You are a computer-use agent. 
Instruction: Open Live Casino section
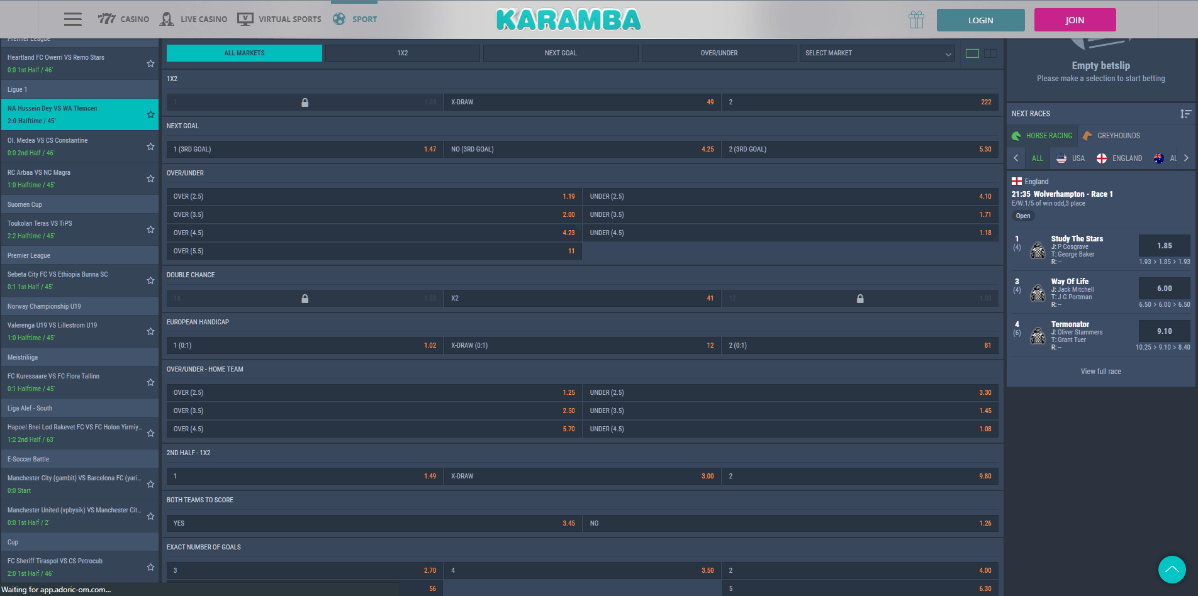pyautogui.click(x=193, y=19)
